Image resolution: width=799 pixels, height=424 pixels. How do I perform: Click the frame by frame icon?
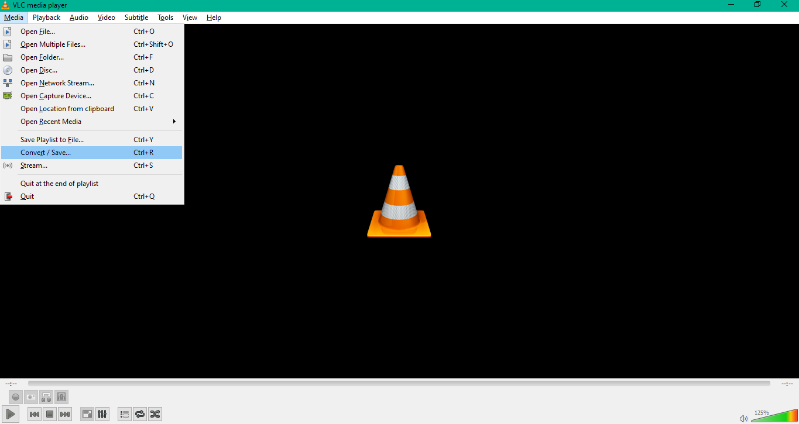(61, 397)
